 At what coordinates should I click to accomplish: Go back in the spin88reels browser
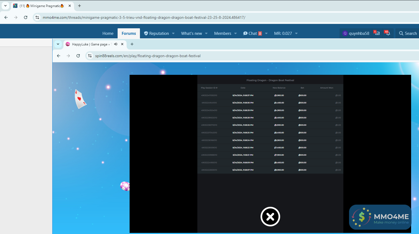(x=59, y=56)
